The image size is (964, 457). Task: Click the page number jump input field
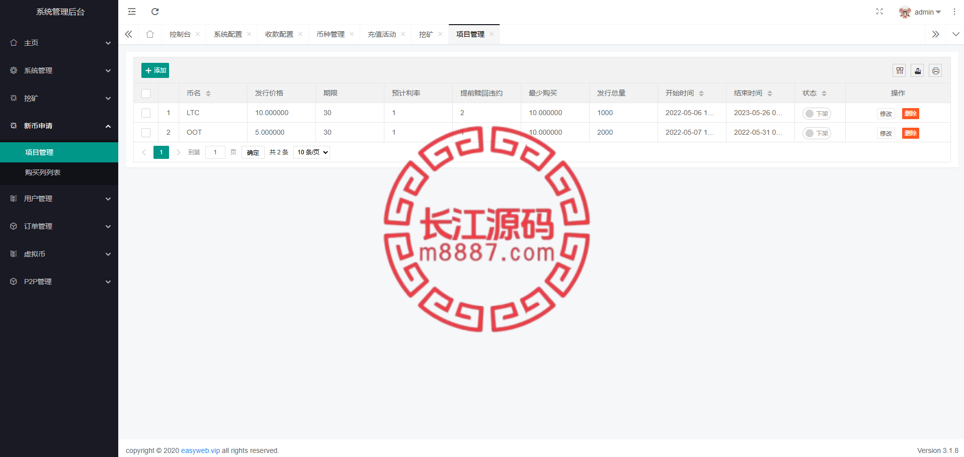[215, 152]
